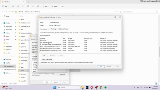Launch Opera browser from taskbar

click(92, 87)
